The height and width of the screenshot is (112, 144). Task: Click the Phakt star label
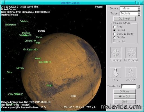click(x=49, y=85)
